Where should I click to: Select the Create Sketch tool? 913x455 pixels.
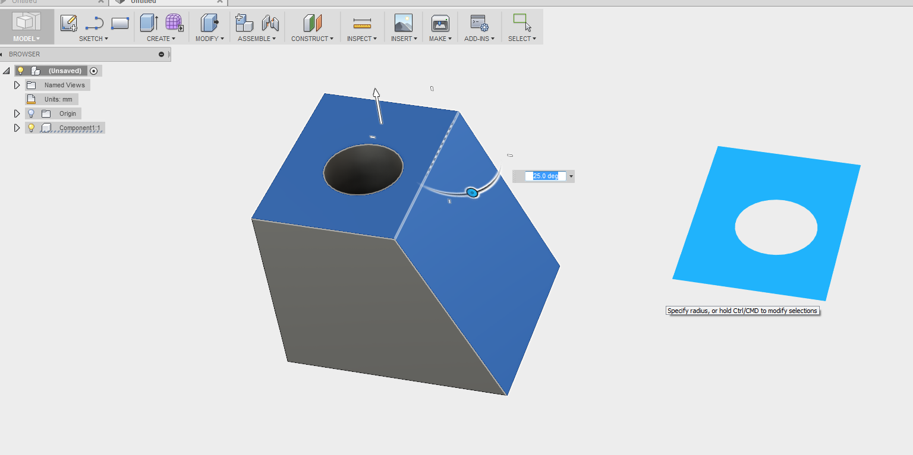coord(69,23)
